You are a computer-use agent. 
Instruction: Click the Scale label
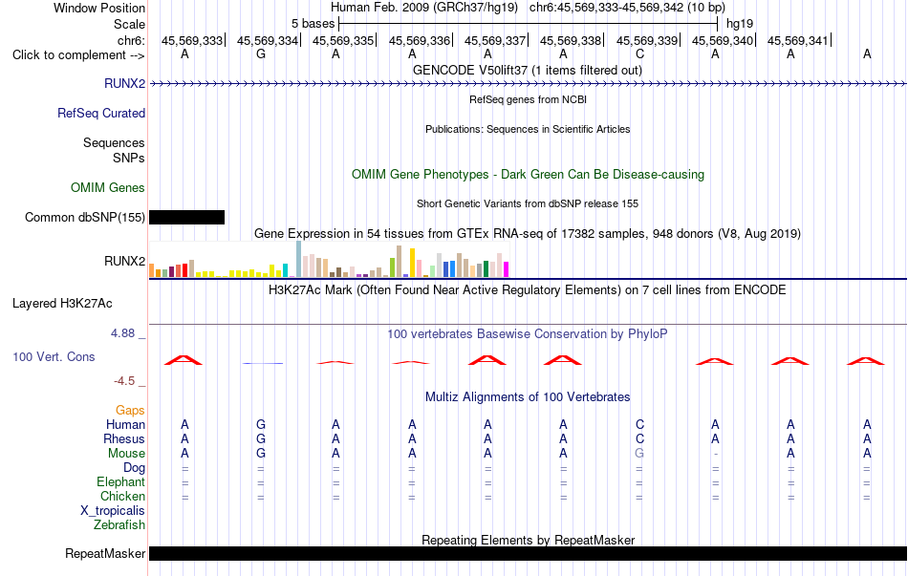coord(129,24)
